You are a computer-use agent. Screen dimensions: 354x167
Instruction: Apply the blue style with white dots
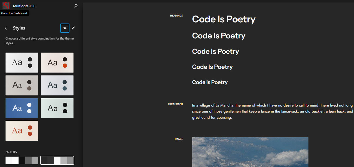[22, 108]
